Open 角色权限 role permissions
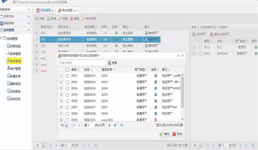The width and height of the screenshot is (258, 150). click(x=89, y=19)
